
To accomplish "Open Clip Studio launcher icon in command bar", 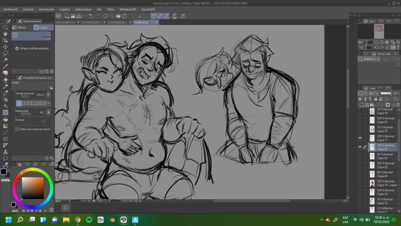I will coord(58,16).
